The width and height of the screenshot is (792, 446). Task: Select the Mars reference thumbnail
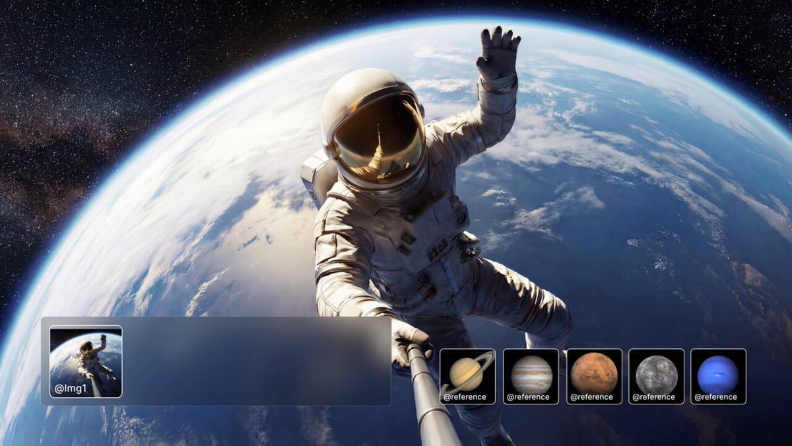(594, 371)
